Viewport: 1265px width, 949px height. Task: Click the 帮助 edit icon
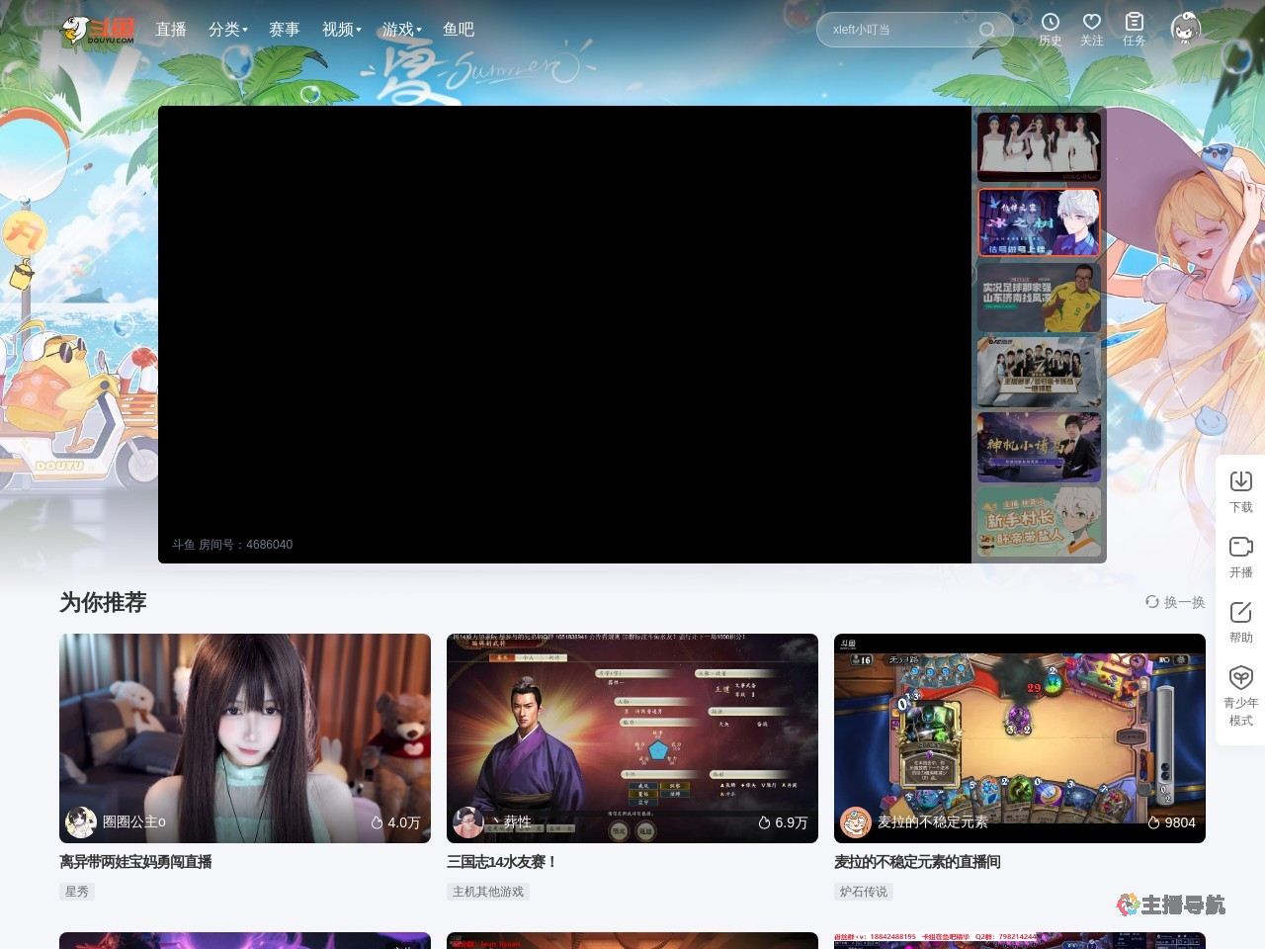point(1241,612)
